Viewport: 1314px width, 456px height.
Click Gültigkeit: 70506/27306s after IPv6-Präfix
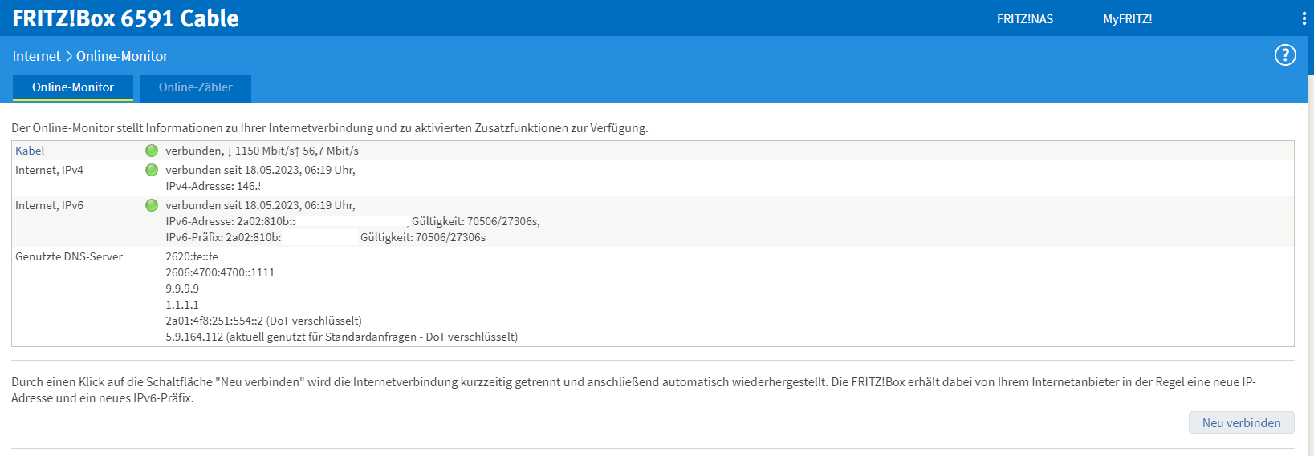423,237
